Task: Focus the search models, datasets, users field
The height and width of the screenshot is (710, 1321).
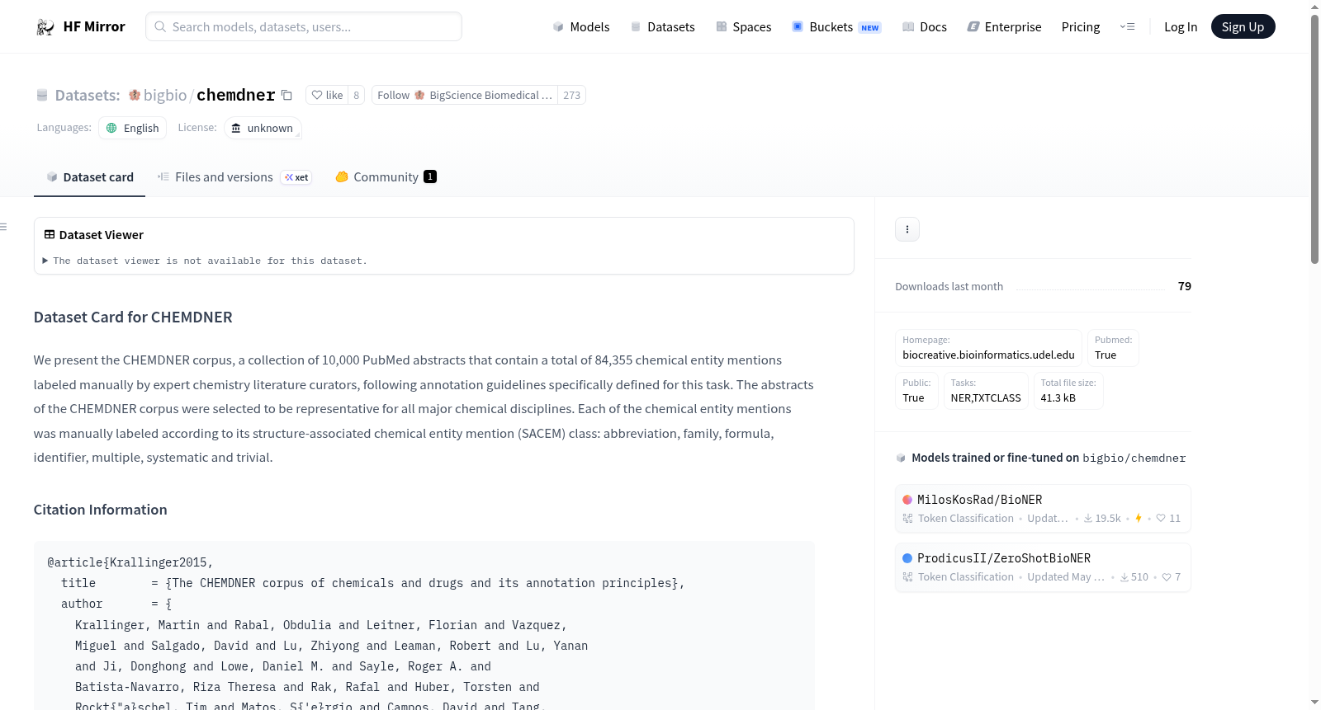Action: coord(304,26)
